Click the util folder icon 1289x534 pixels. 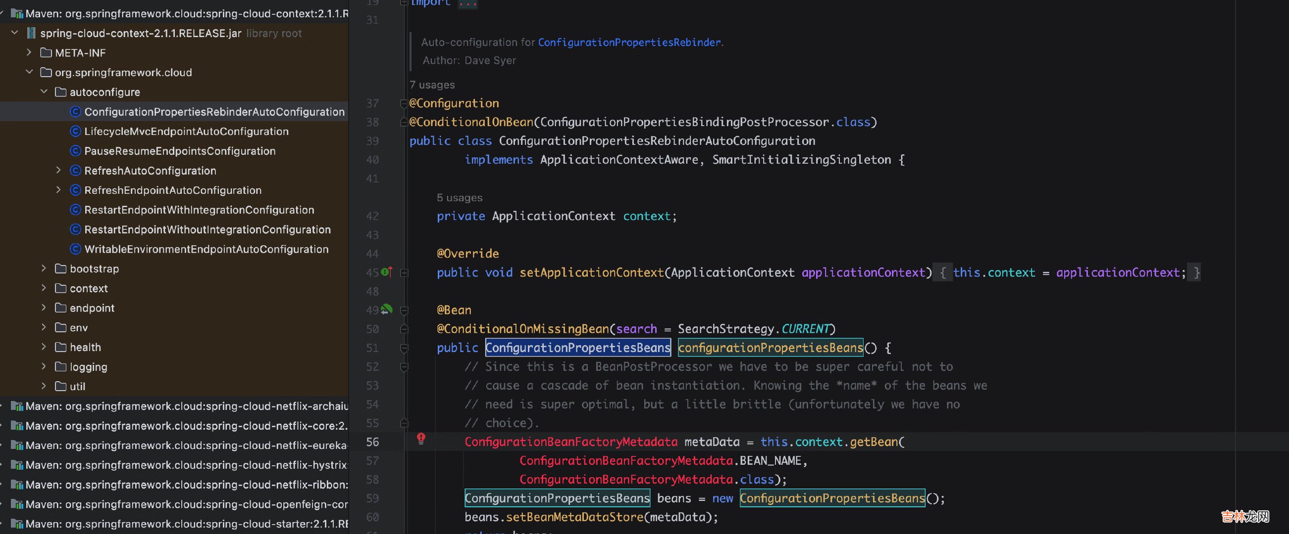60,386
